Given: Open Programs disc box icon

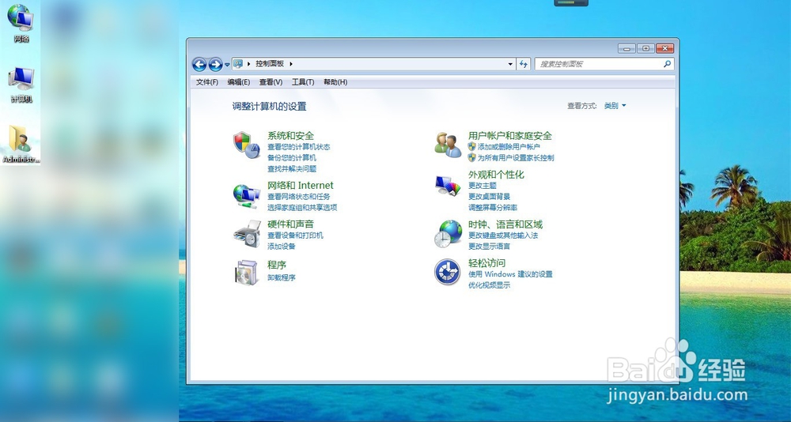Looking at the screenshot, I should coord(246,273).
